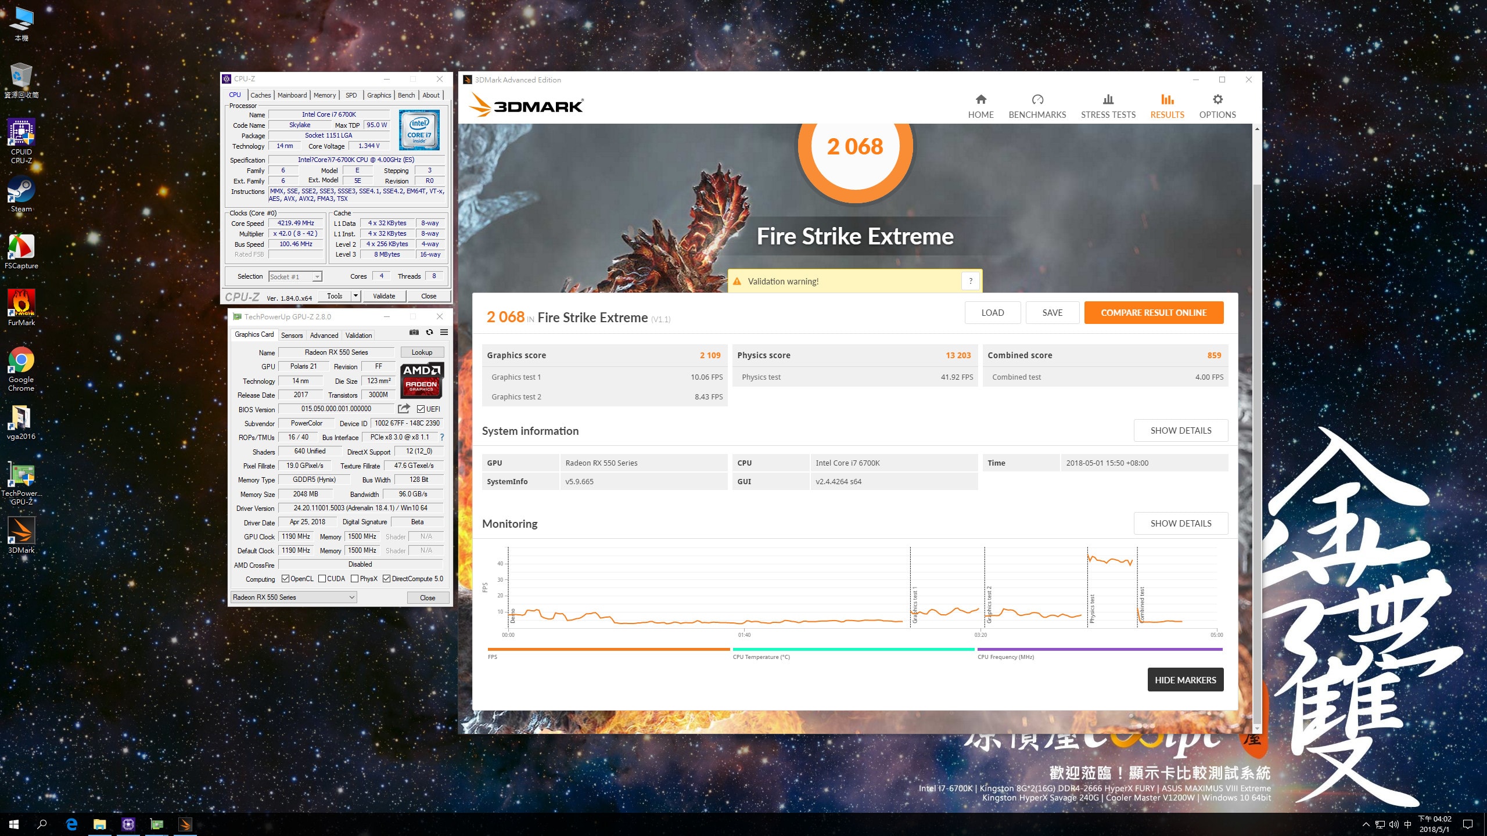Open File Explorer from taskbar
Image resolution: width=1487 pixels, height=836 pixels.
coord(100,824)
